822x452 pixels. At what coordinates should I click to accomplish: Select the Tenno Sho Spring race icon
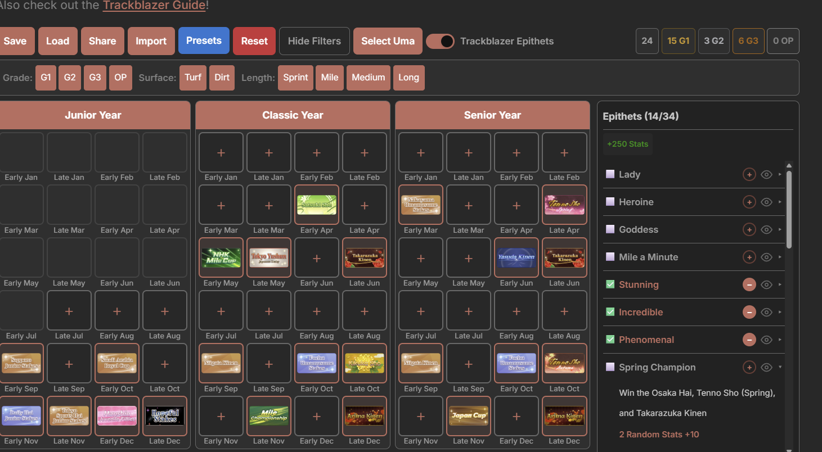pos(564,205)
